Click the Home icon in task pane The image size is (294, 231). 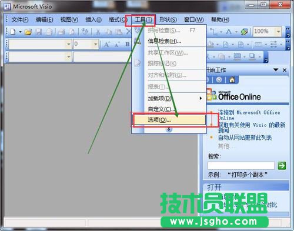[232, 80]
